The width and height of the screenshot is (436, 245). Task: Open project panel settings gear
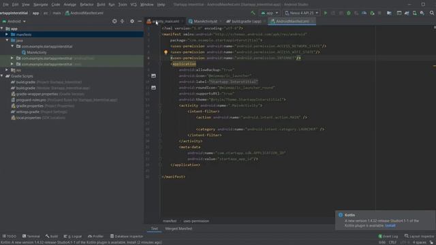tap(132, 21)
